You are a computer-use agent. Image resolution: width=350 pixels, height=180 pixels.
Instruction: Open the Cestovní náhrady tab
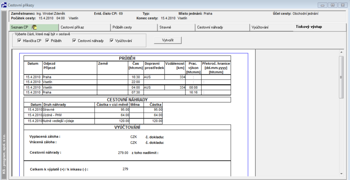tap(222, 27)
